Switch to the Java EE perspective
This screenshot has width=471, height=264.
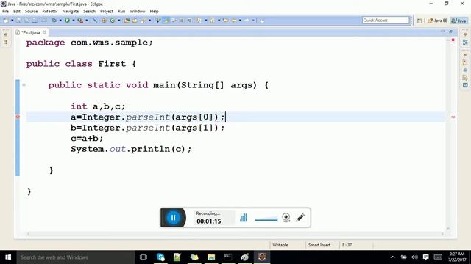437,21
